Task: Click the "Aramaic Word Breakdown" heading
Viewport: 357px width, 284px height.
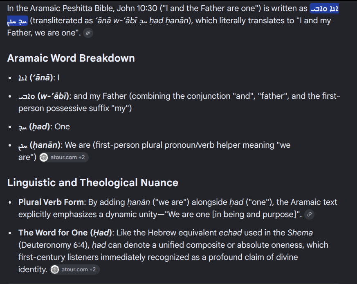Action: click(x=71, y=58)
